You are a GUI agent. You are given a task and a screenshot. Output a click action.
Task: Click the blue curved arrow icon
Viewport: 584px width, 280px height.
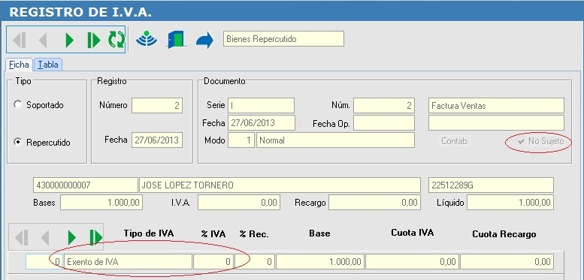click(204, 40)
